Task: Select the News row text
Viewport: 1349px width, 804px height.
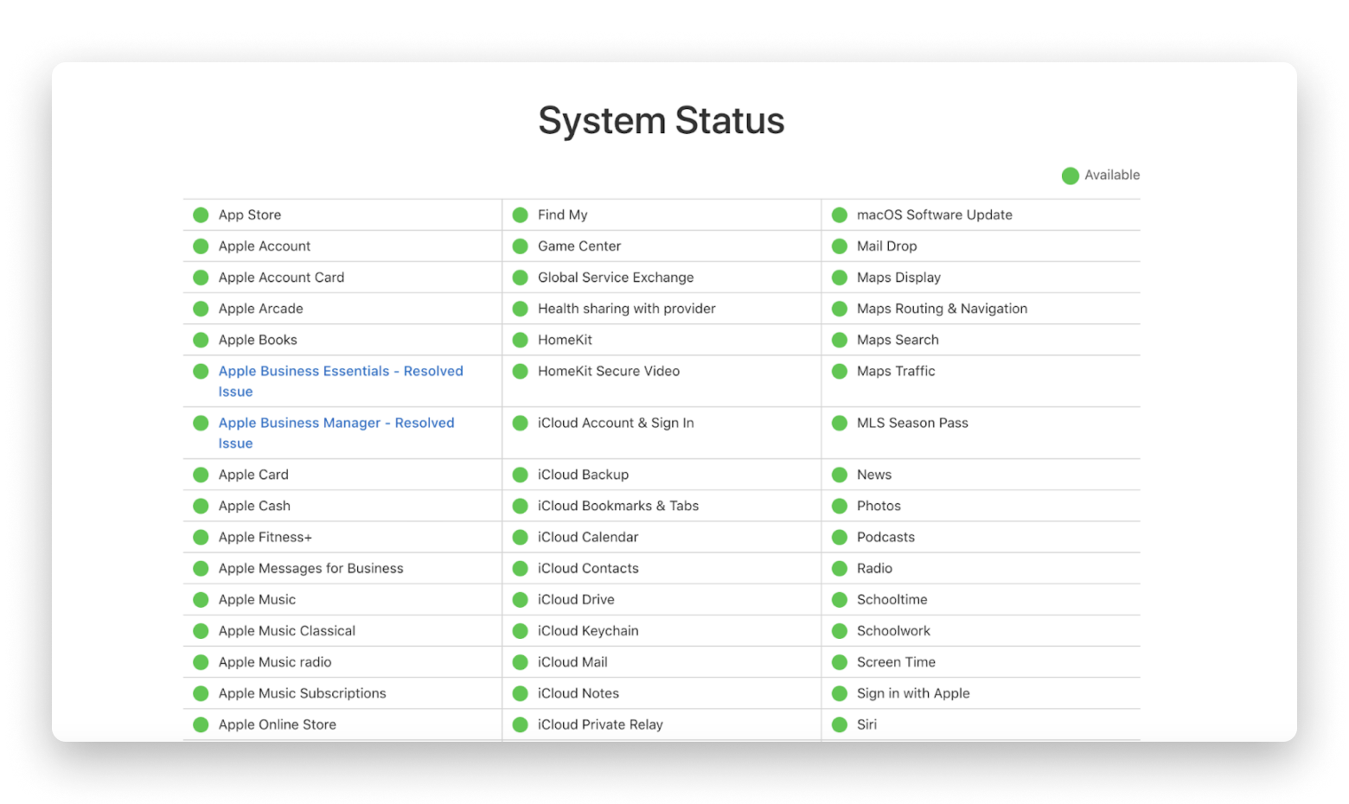Action: (874, 475)
